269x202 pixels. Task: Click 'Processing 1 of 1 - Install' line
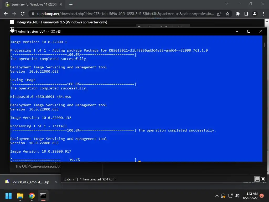click(39, 126)
